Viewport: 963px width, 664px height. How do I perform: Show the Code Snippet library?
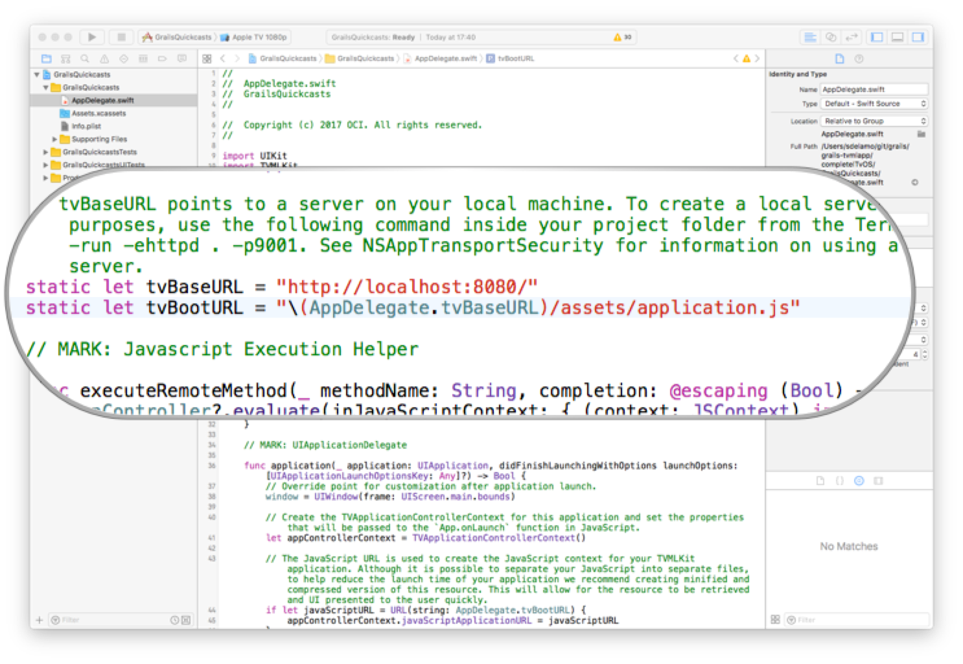click(840, 480)
